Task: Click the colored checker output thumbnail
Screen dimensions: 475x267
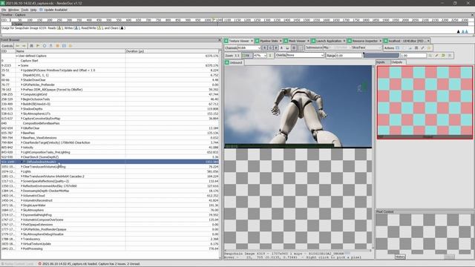Action: point(425,102)
